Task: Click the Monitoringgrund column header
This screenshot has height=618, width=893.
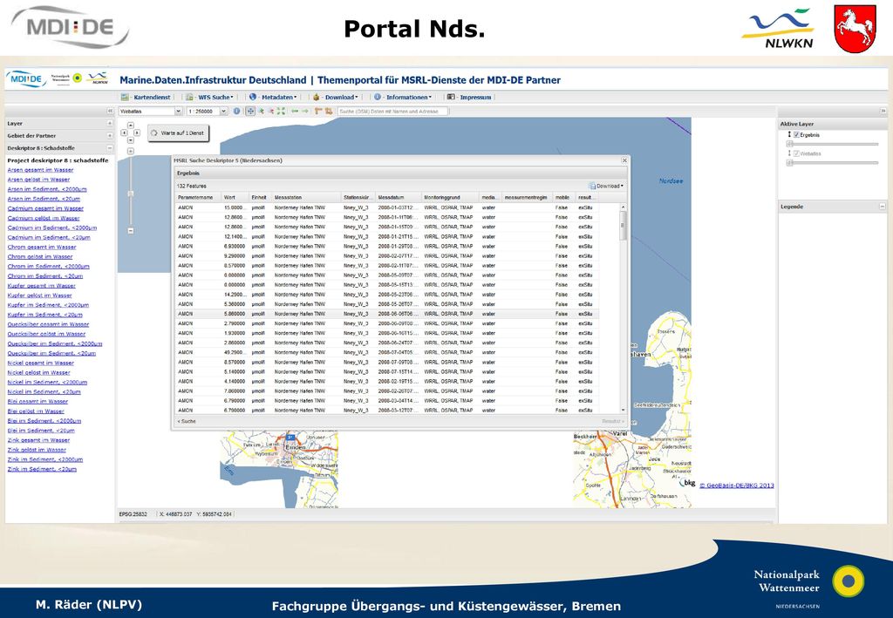Action: point(450,198)
